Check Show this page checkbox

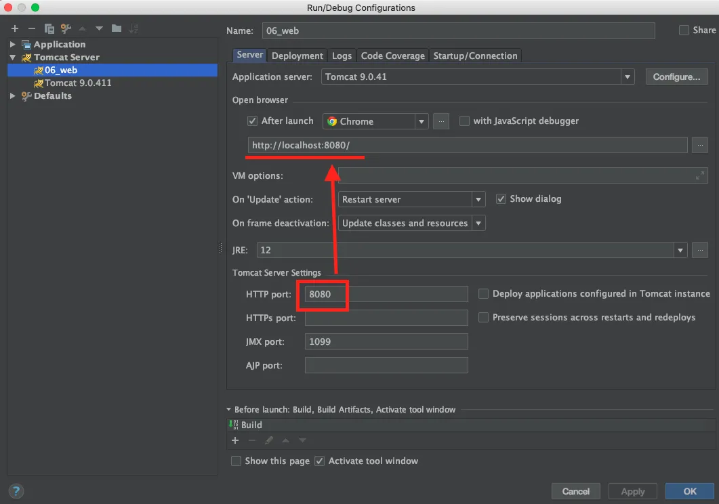pyautogui.click(x=236, y=461)
